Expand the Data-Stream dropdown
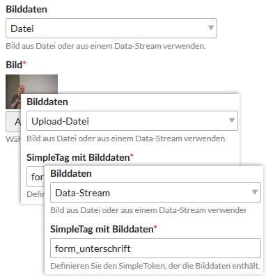 pos(155,192)
